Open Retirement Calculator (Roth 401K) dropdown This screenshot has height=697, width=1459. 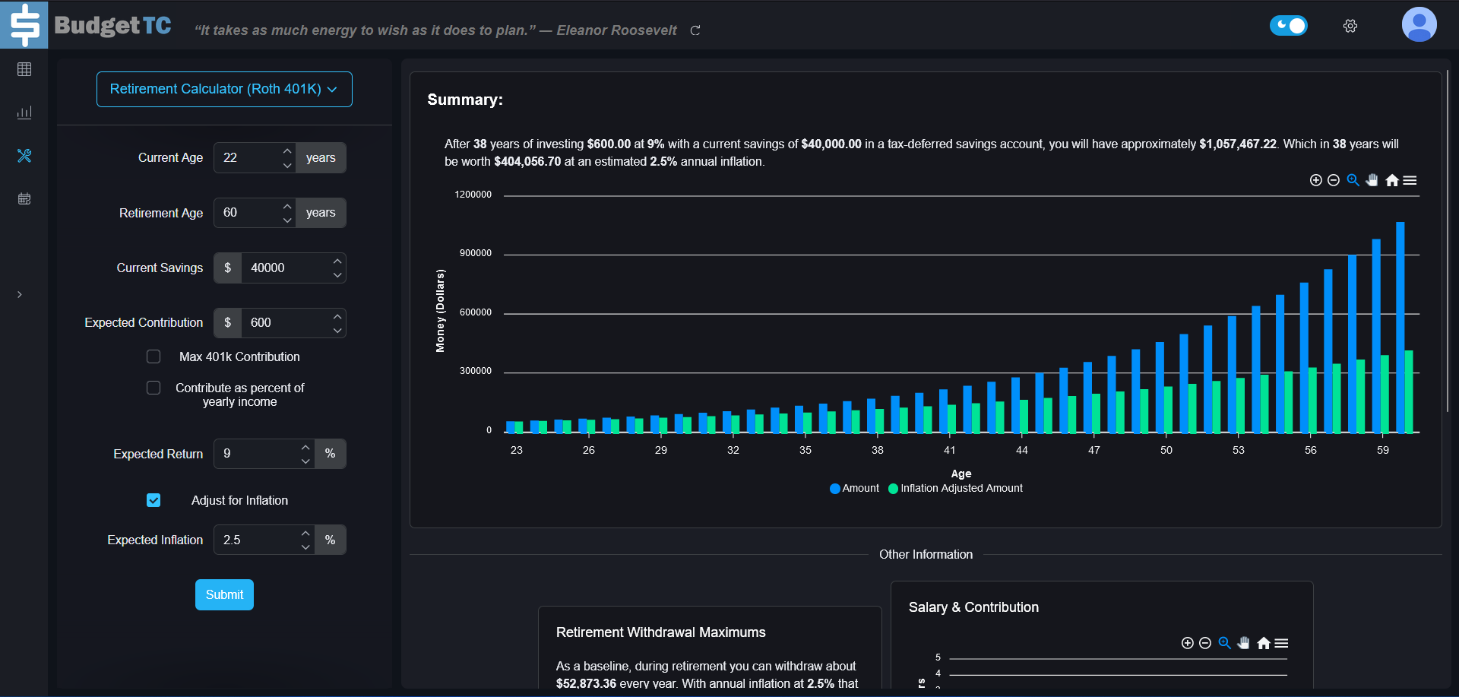[x=224, y=90]
